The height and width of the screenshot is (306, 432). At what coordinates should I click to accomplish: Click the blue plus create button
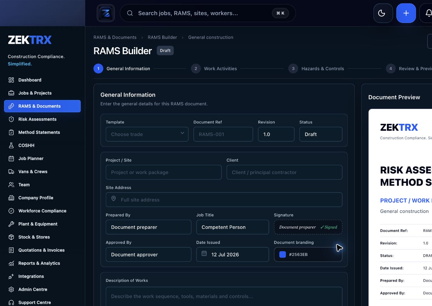click(406, 13)
